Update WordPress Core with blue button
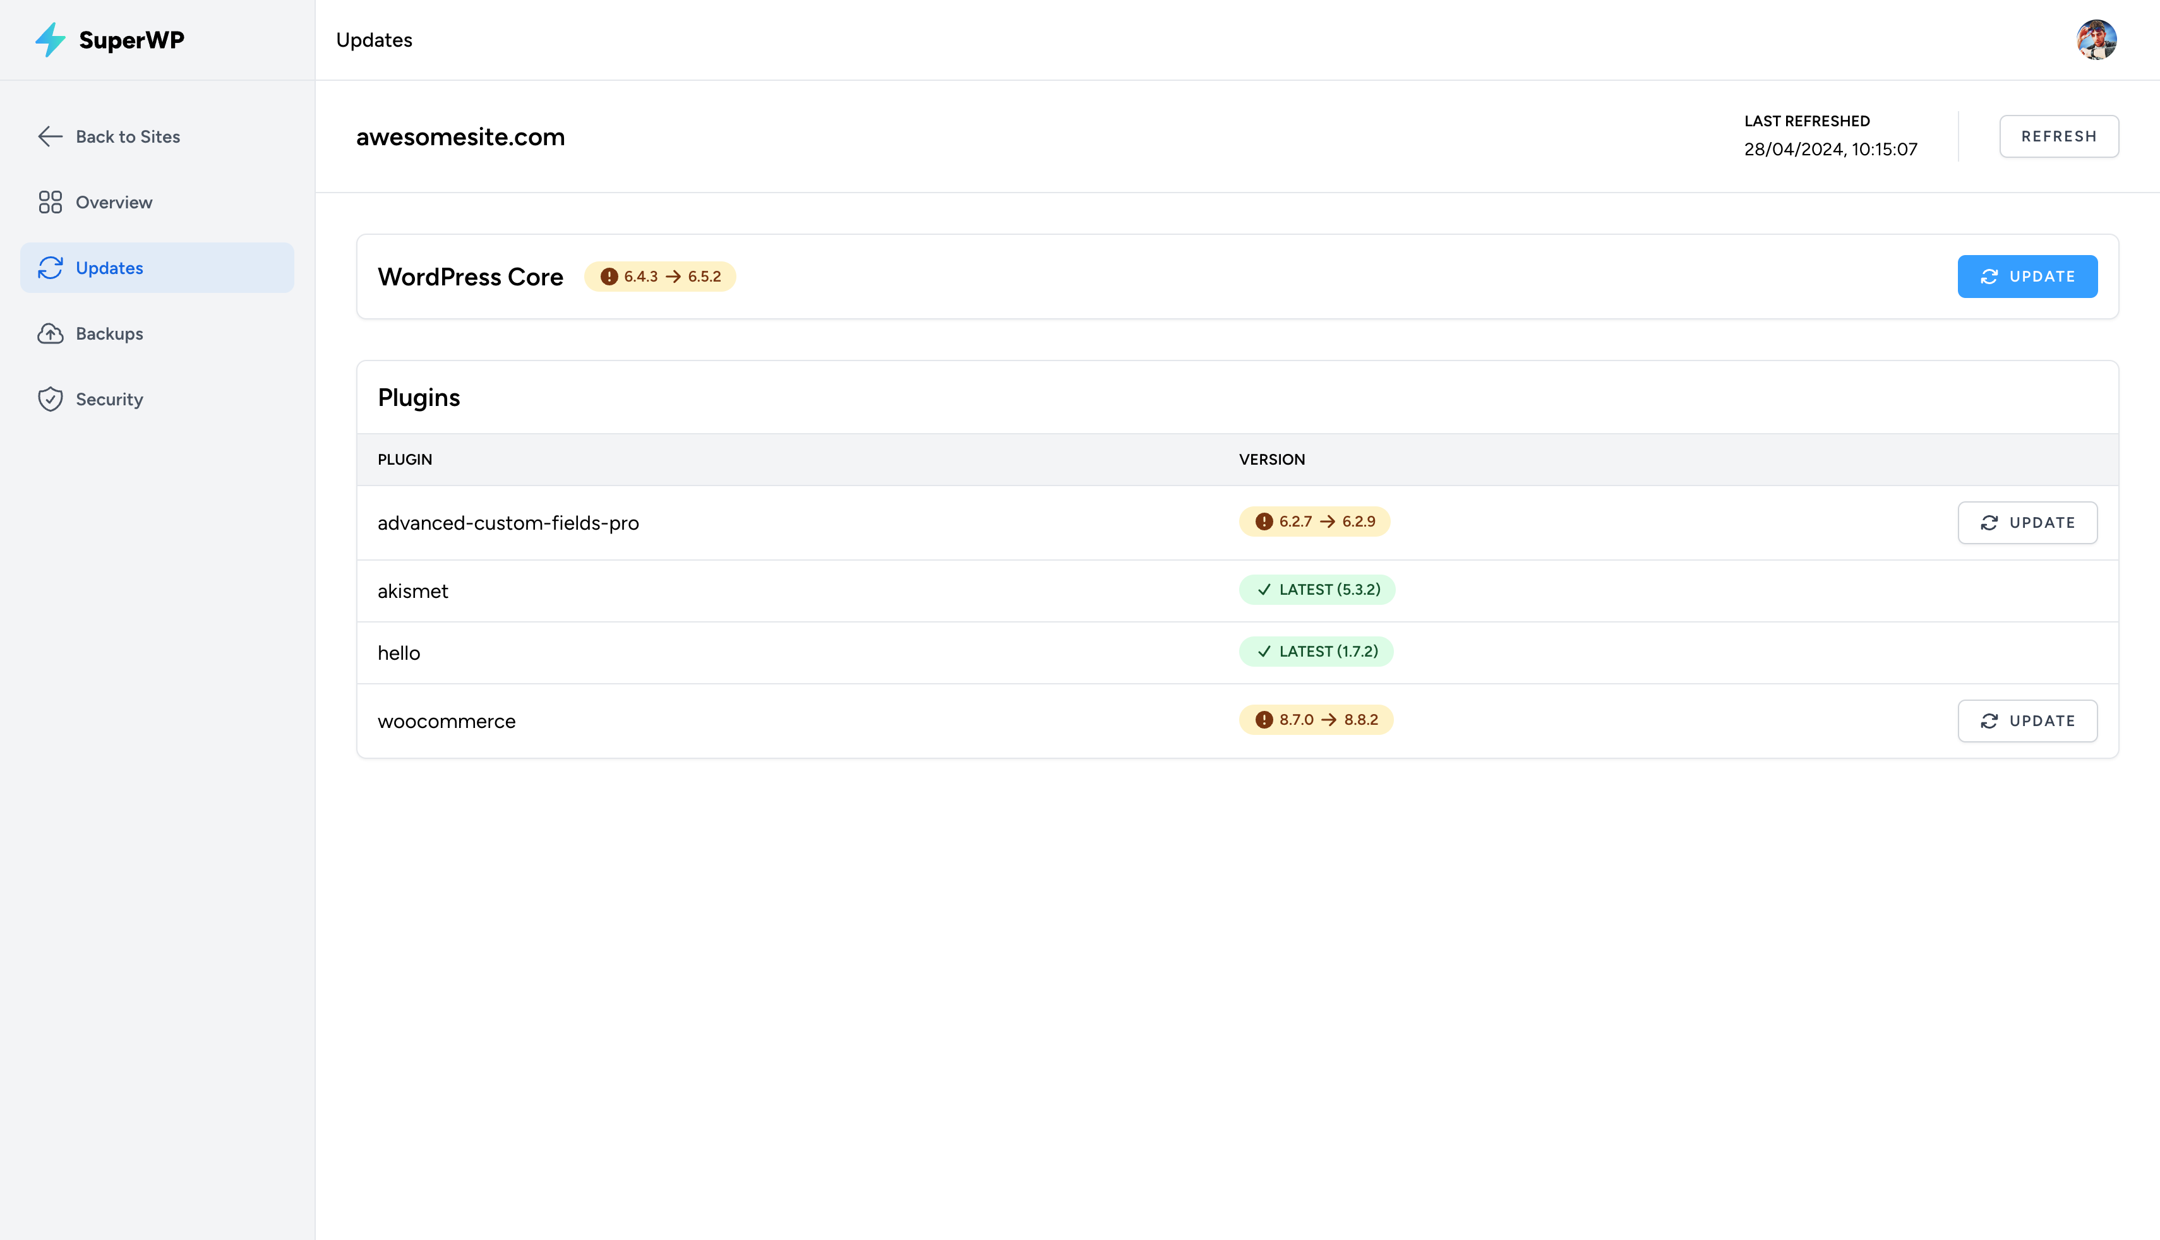The width and height of the screenshot is (2160, 1240). [2027, 276]
